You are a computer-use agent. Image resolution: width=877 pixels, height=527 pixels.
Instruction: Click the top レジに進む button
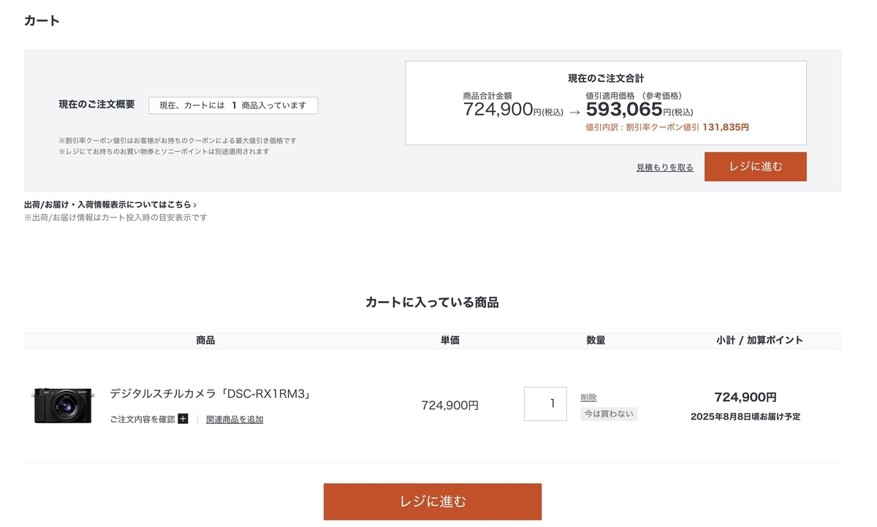[755, 167]
